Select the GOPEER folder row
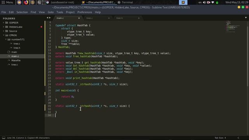This screenshot has width=249, height=140. [22, 23]
